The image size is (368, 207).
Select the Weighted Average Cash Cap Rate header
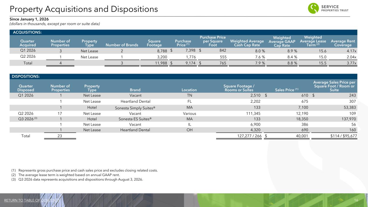(247, 43)
